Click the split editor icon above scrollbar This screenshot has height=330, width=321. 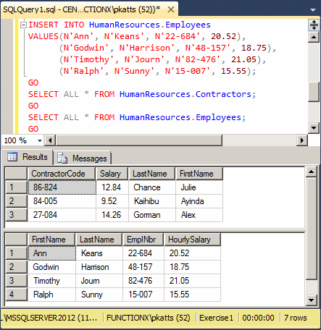[314, 25]
